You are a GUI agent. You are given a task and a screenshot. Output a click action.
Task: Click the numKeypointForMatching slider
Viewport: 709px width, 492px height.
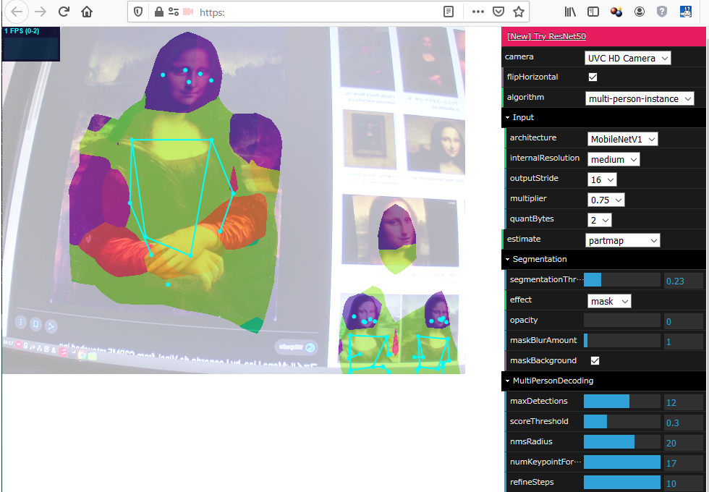point(622,462)
